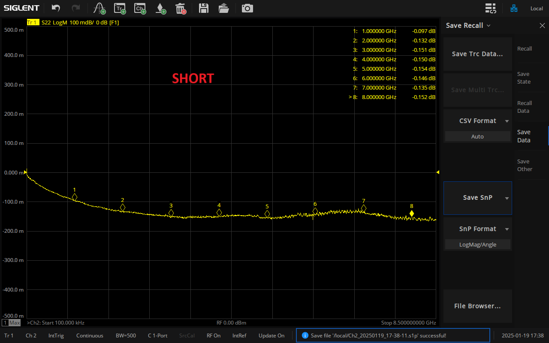Screen dimensions: 549x343
Task: Toggle RF On in status bar
Action: (214, 336)
